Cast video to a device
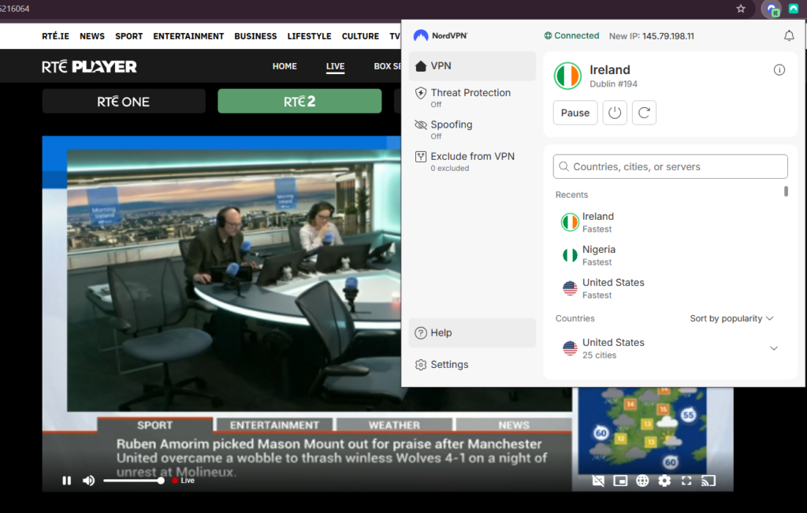The width and height of the screenshot is (807, 513). pos(708,481)
